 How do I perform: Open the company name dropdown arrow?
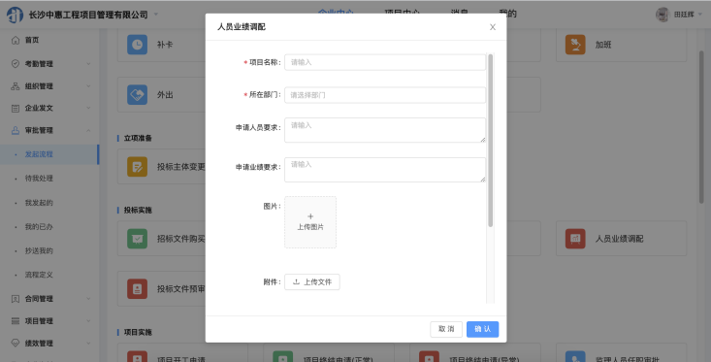(156, 14)
